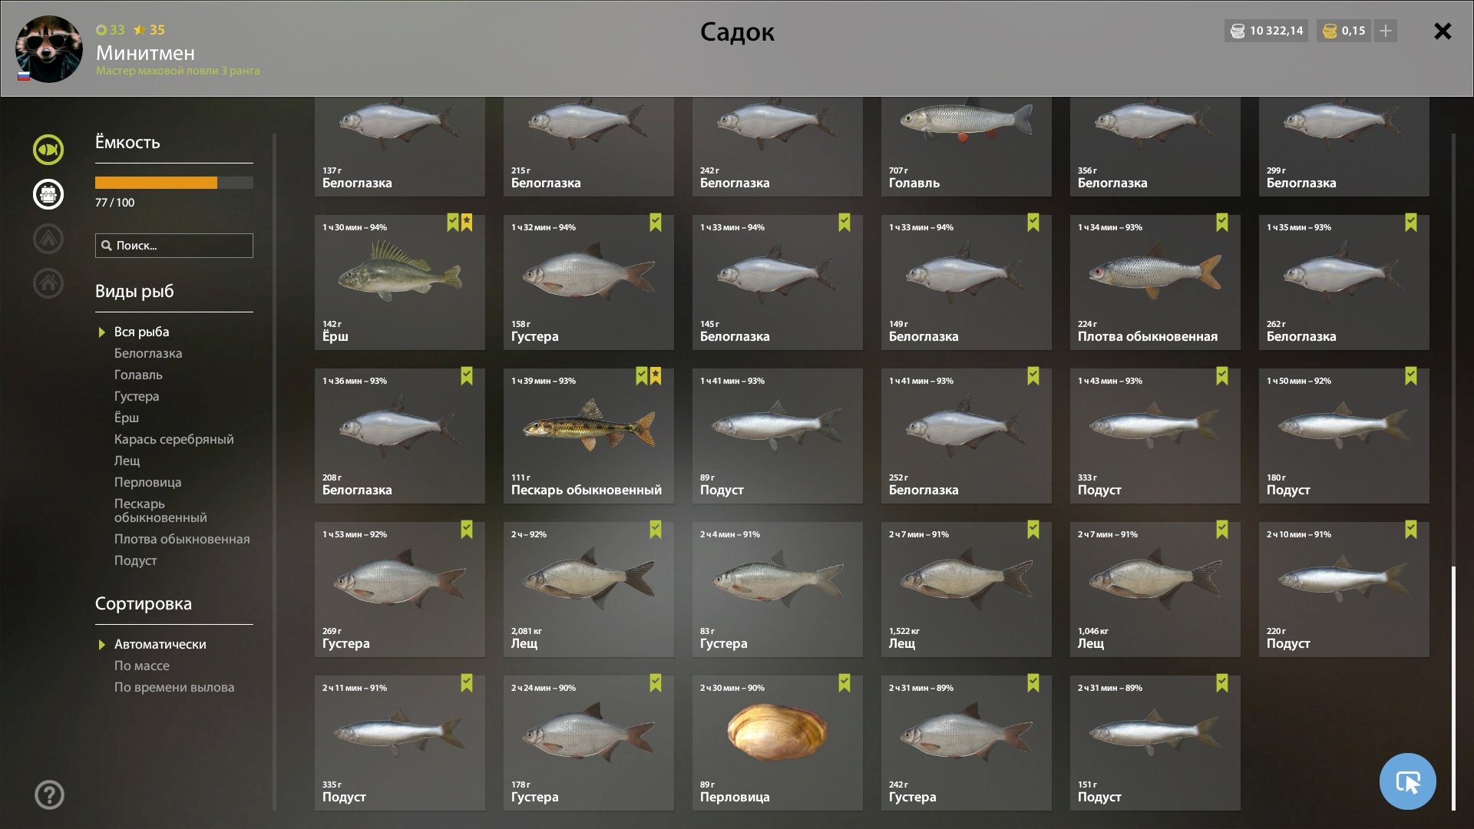The image size is (1474, 829).
Task: Click the Поиск search field
Action: pos(174,246)
